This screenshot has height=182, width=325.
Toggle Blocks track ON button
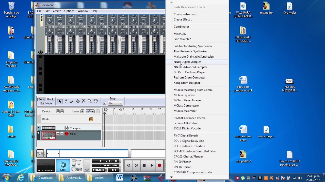[91, 119]
